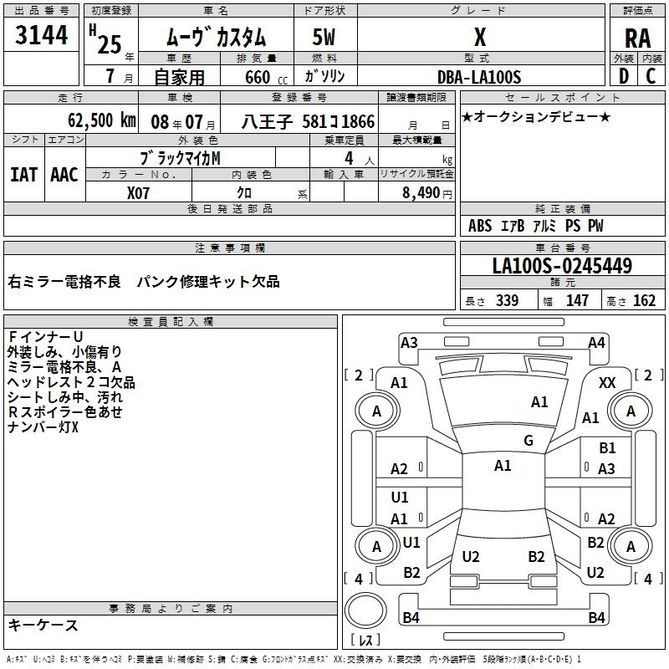Click the inspector note シートしみ中、汚れ
The width and height of the screenshot is (669, 669).
65,397
